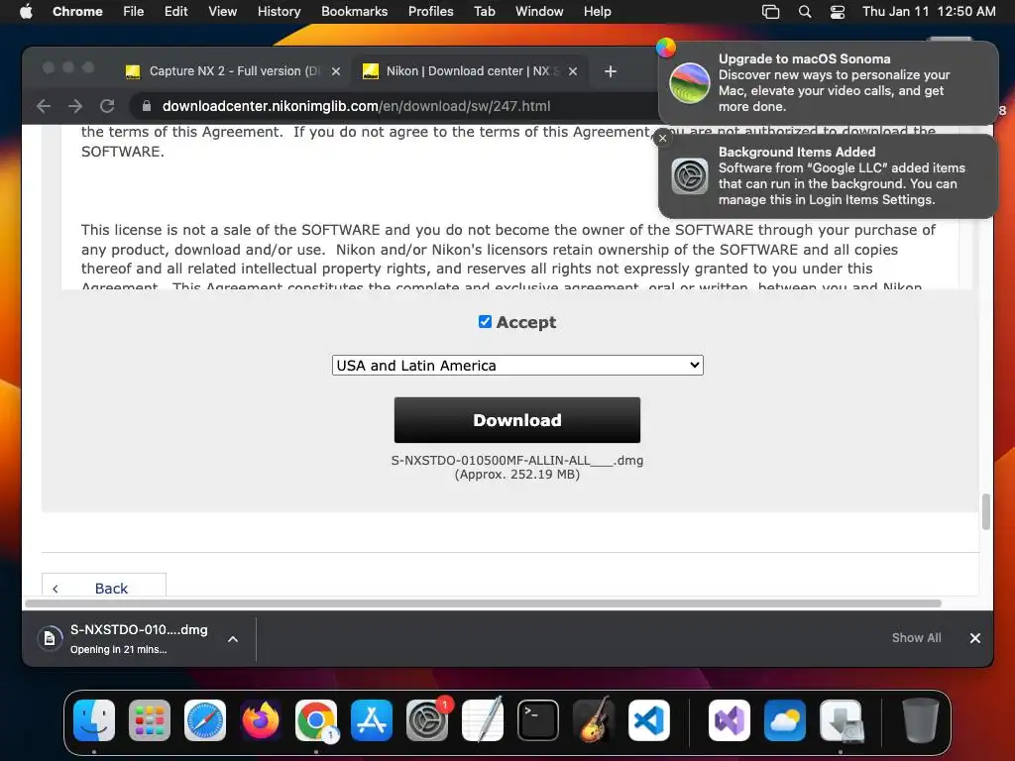The width and height of the screenshot is (1015, 761).
Task: Open the Window menu
Action: (x=539, y=12)
